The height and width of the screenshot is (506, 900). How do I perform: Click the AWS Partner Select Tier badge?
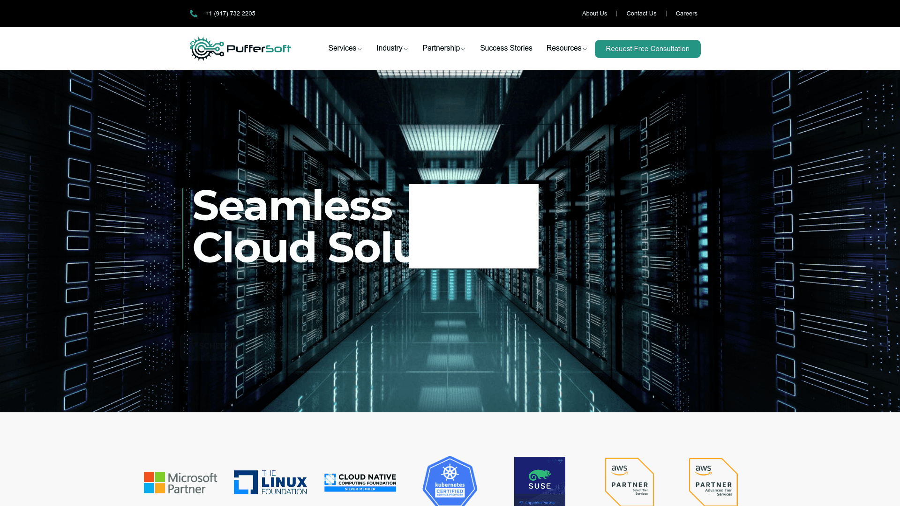[629, 483]
